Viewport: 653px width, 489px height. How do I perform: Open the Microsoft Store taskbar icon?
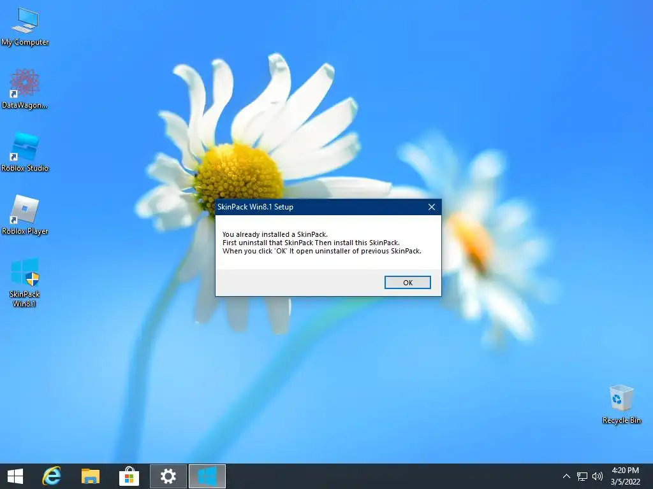click(129, 476)
